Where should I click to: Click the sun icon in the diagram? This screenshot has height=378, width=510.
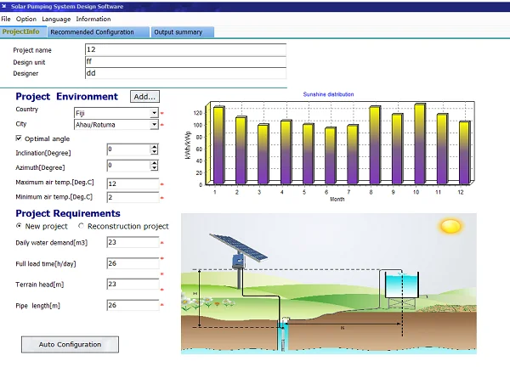pos(450,227)
